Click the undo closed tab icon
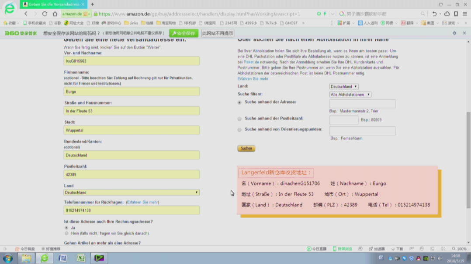This screenshot has width=471, height=264. (434, 14)
